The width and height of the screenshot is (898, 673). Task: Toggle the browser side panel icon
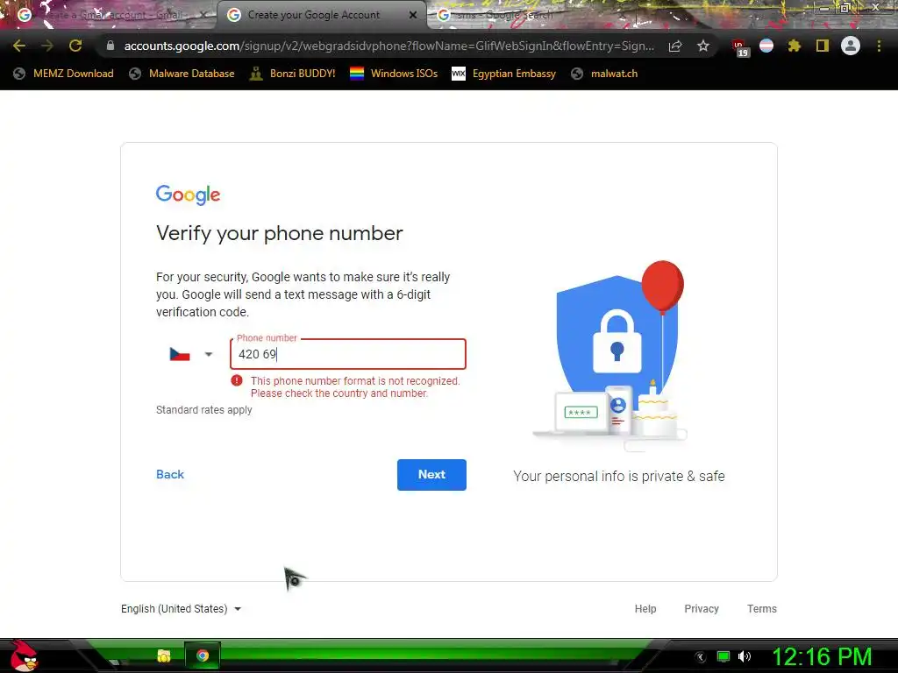pos(823,46)
